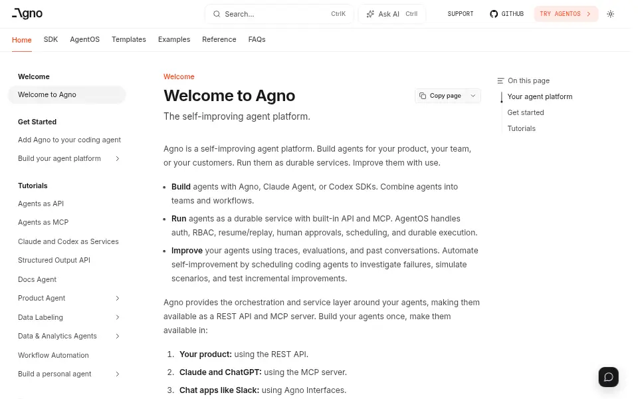This screenshot has height=399, width=638.
Task: Click the Welcome breadcrumb above the title
Action: tap(179, 76)
